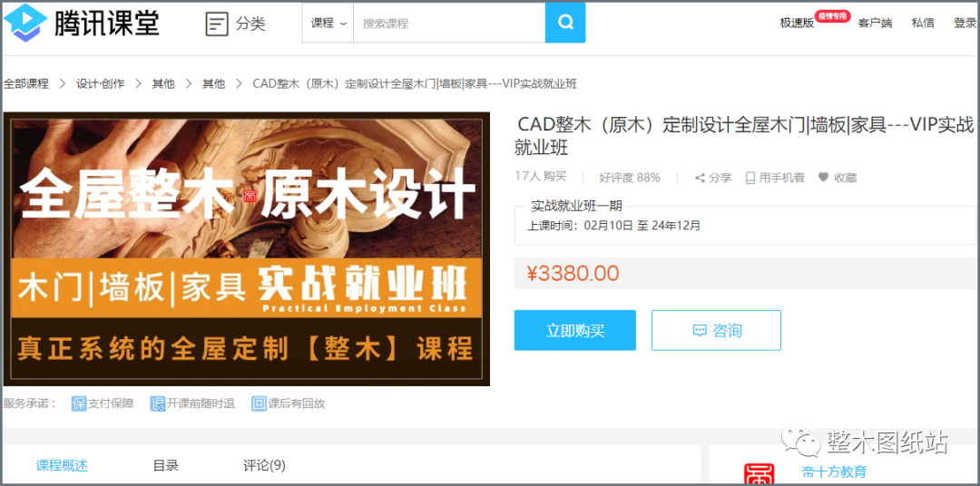Click the 上课时间 schedule text
Image resolution: width=980 pixels, height=486 pixels.
(x=613, y=225)
